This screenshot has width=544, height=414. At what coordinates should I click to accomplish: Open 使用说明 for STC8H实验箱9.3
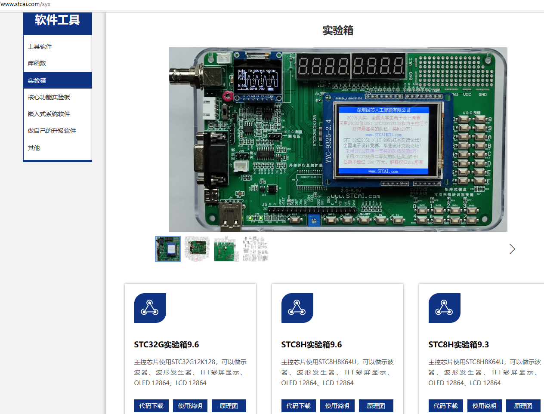[485, 406]
